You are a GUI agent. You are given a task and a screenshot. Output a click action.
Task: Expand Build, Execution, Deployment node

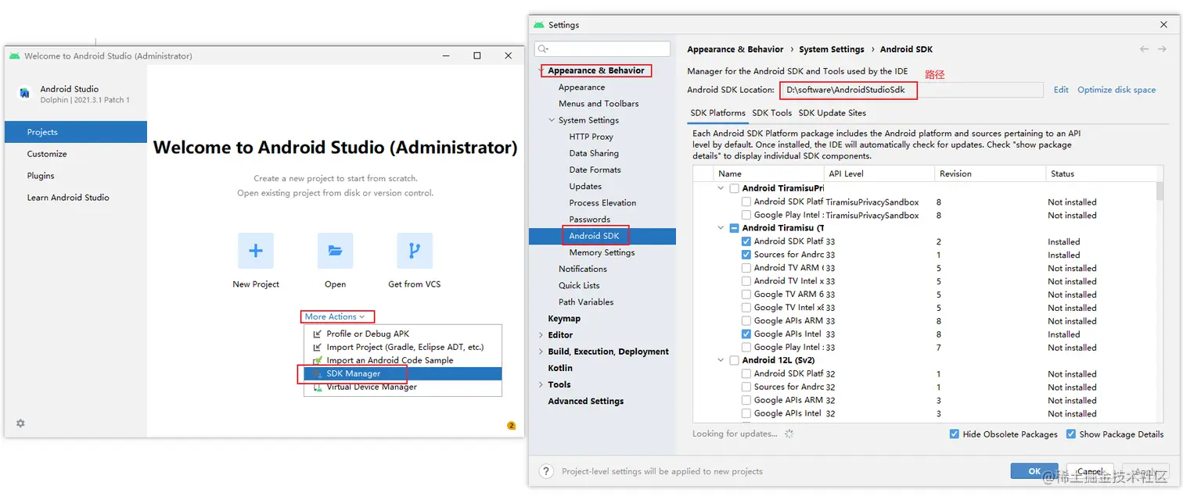coord(541,352)
